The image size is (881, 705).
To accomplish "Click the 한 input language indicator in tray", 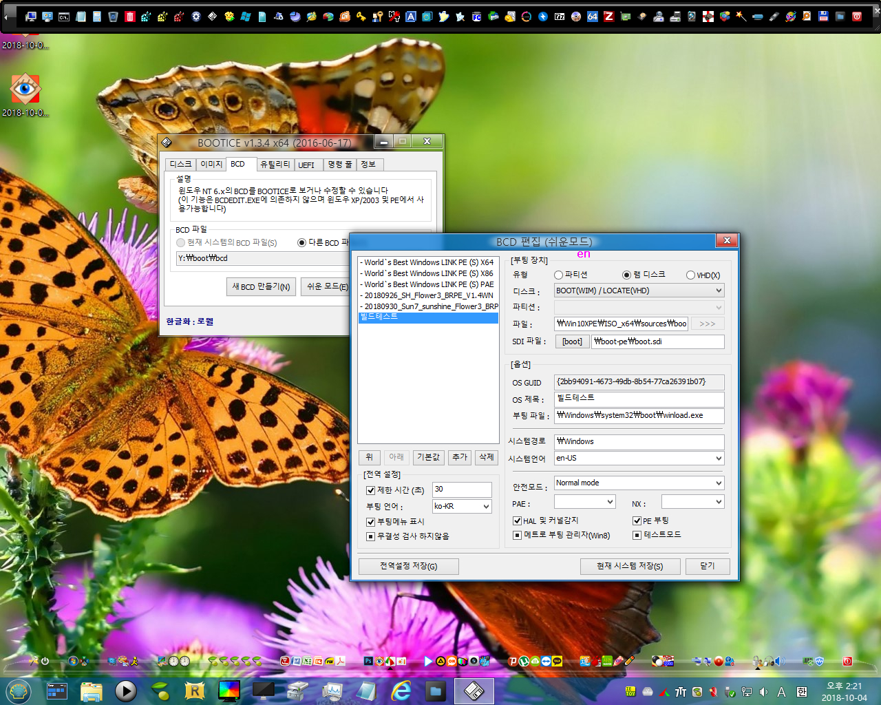I will pos(802,692).
